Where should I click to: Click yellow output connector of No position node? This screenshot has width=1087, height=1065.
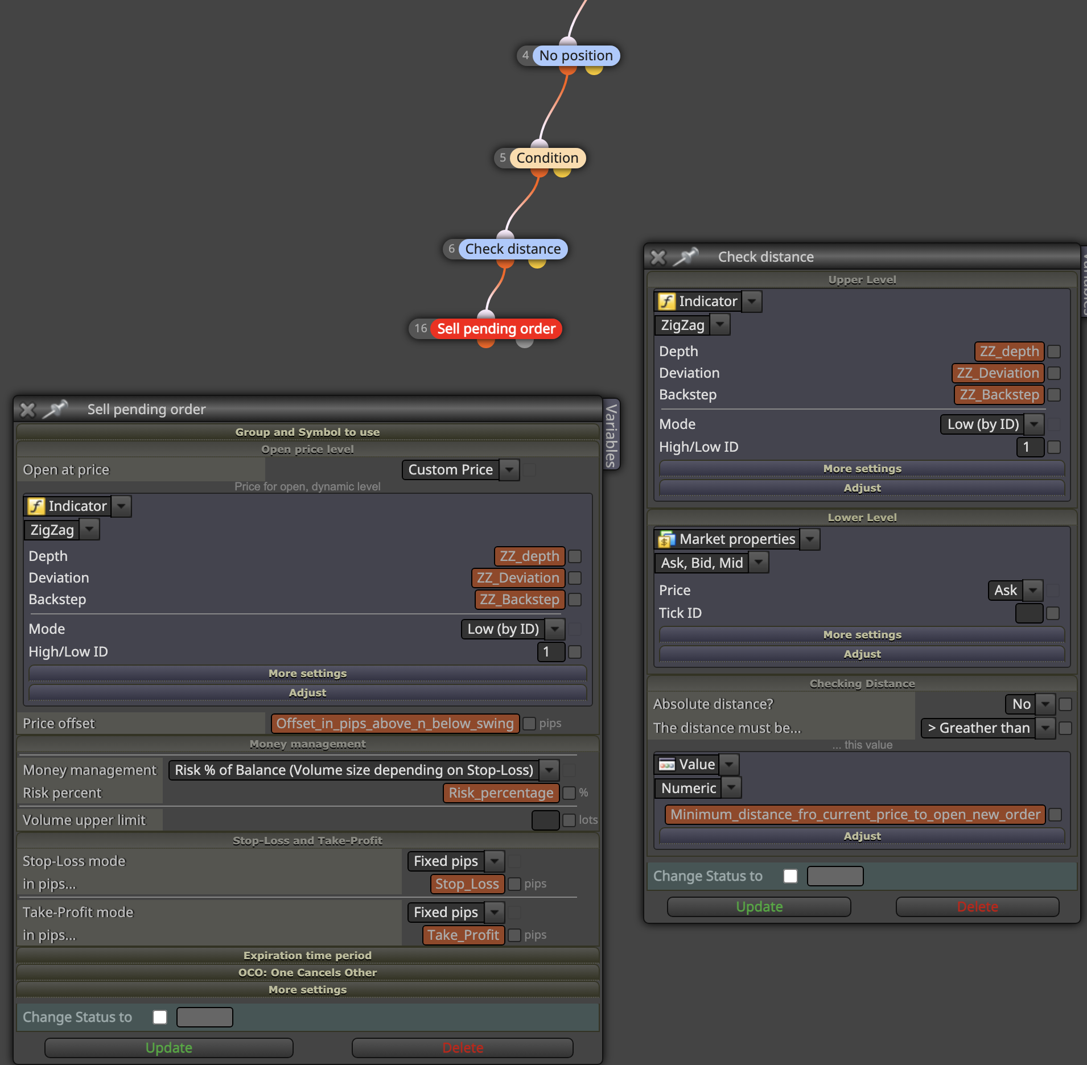pos(594,69)
